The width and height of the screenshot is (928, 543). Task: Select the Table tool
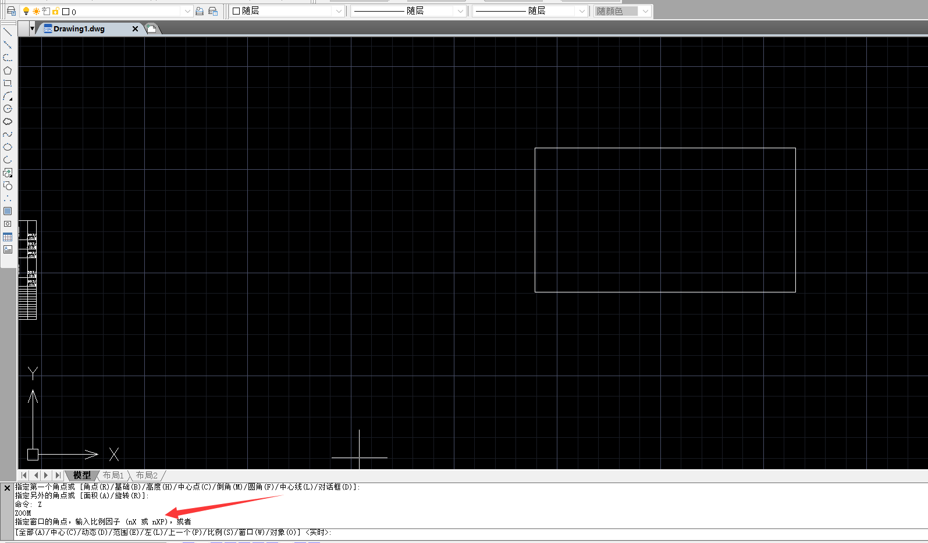coord(8,237)
